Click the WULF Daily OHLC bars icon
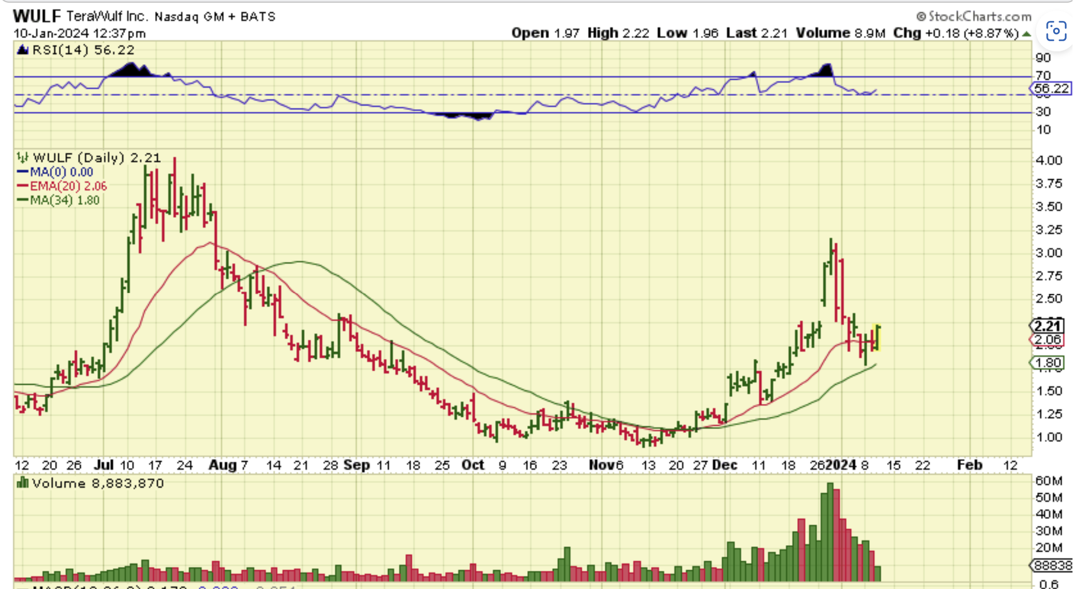This screenshot has width=1073, height=589. [22, 158]
